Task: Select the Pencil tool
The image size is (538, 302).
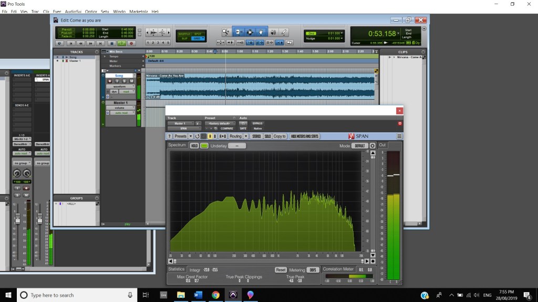Action: [284, 32]
